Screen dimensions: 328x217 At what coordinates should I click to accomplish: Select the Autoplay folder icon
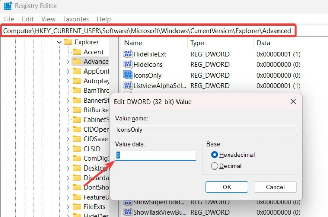[x=77, y=81]
